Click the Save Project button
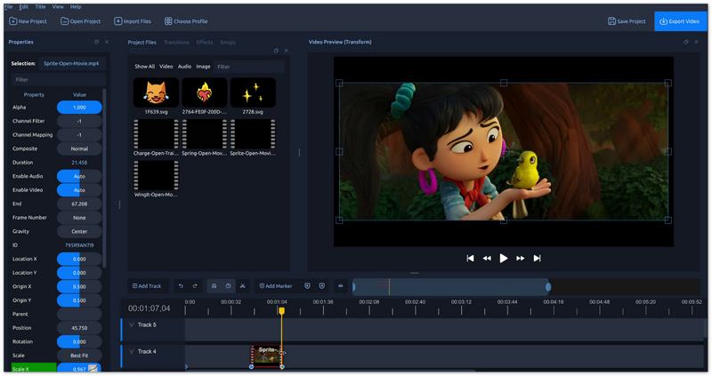 pyautogui.click(x=627, y=21)
